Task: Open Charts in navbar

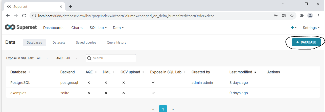Action: 77,28
